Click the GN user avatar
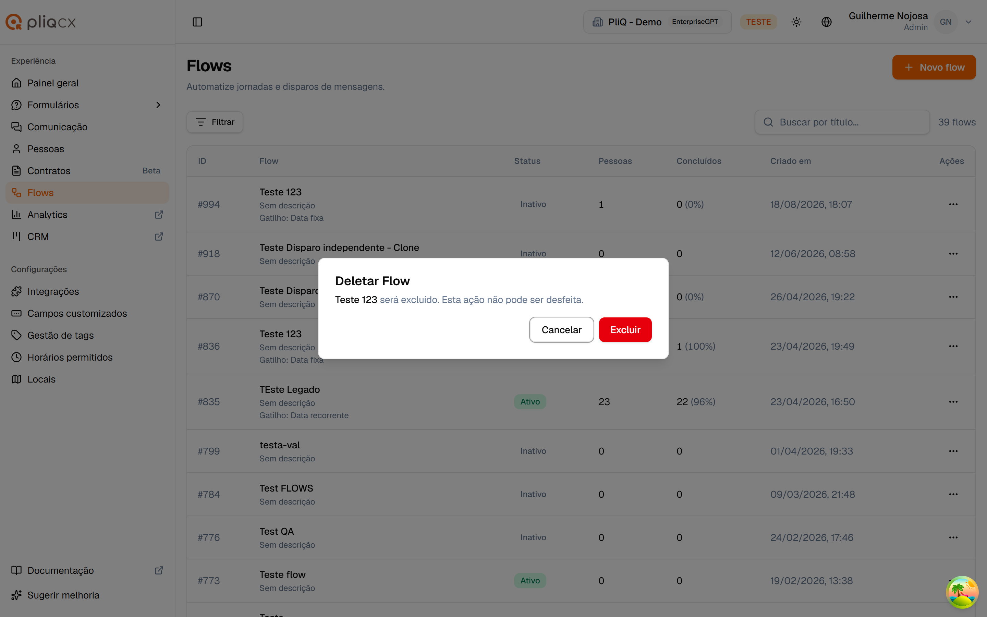Image resolution: width=987 pixels, height=617 pixels. (946, 22)
